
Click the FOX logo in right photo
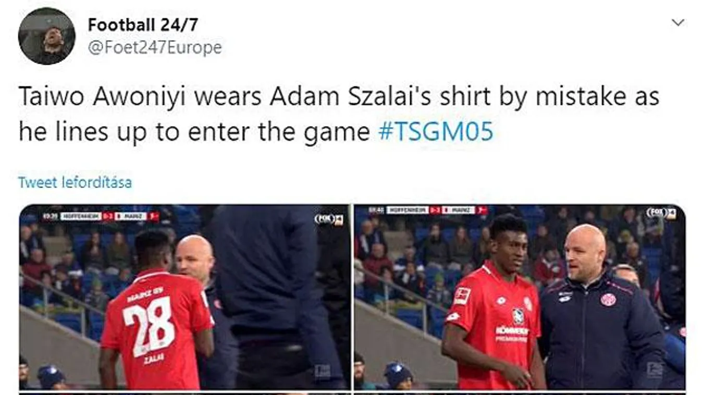(x=661, y=213)
